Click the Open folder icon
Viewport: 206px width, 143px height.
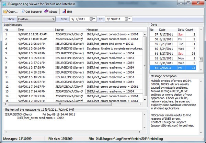(5, 12)
